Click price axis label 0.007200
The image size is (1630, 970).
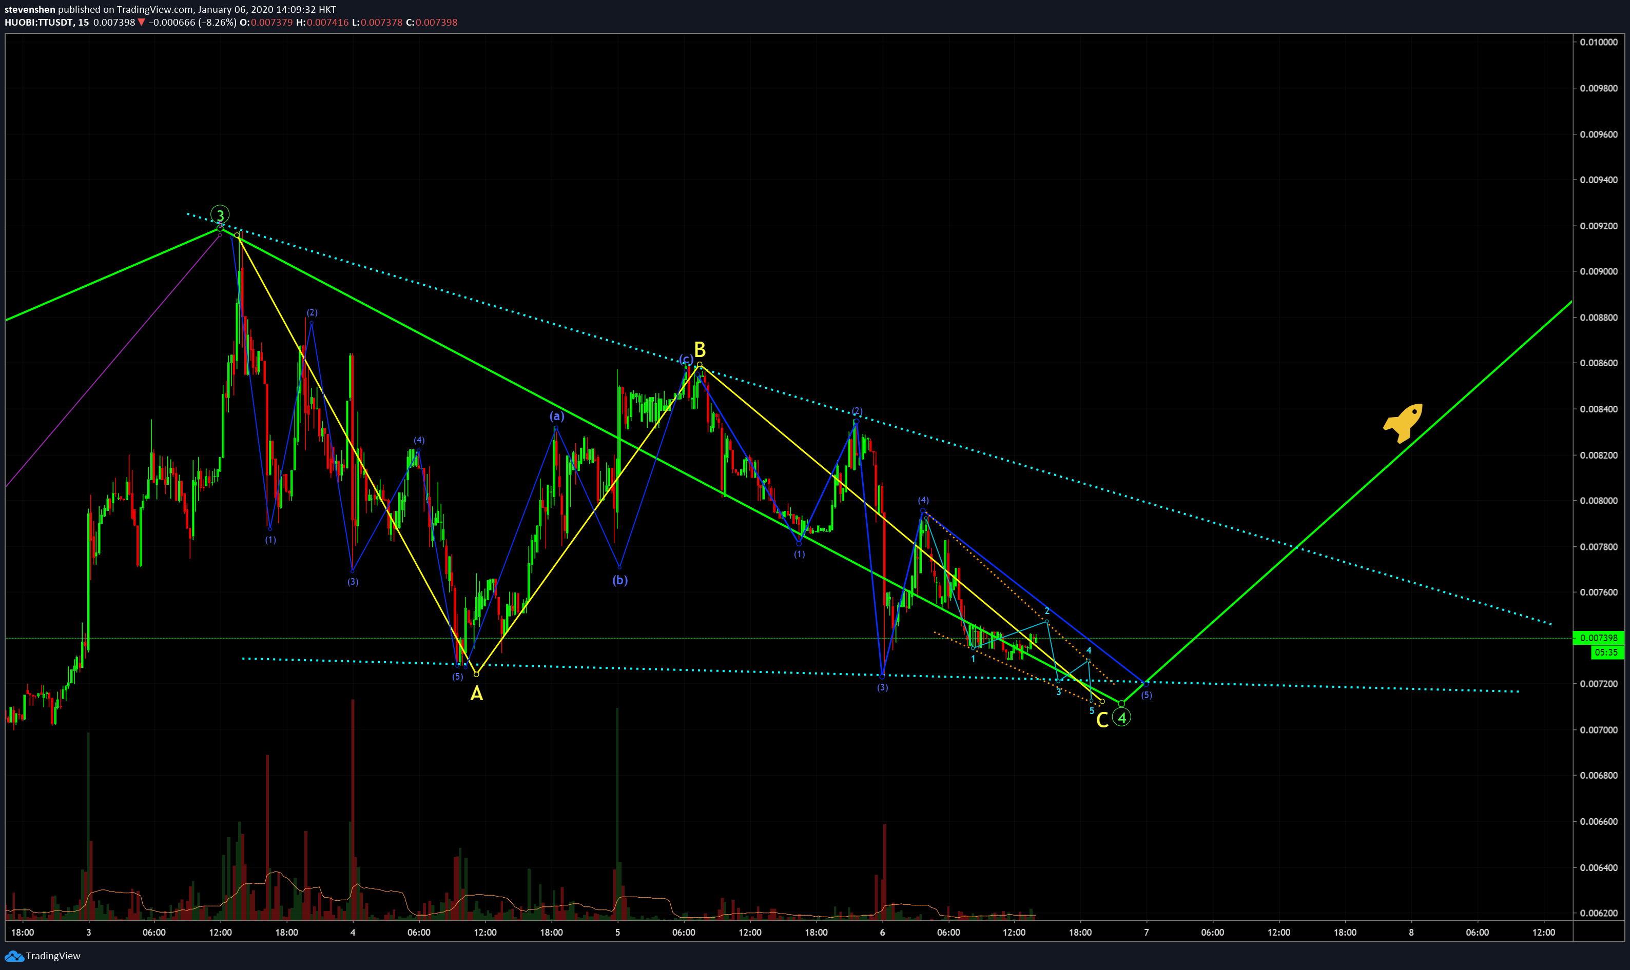(1599, 684)
